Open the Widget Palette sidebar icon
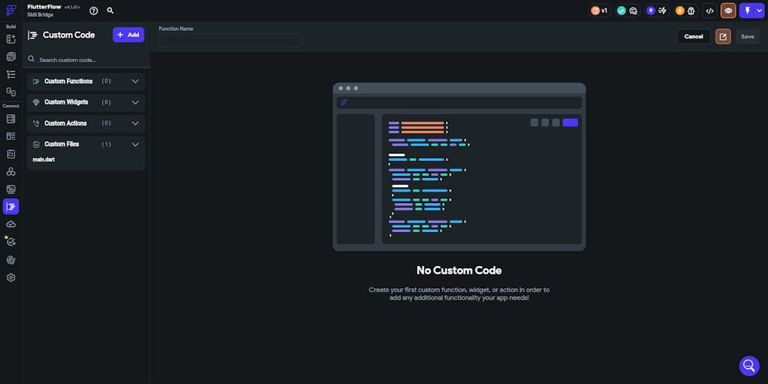This screenshot has height=384, width=768. pos(11,39)
